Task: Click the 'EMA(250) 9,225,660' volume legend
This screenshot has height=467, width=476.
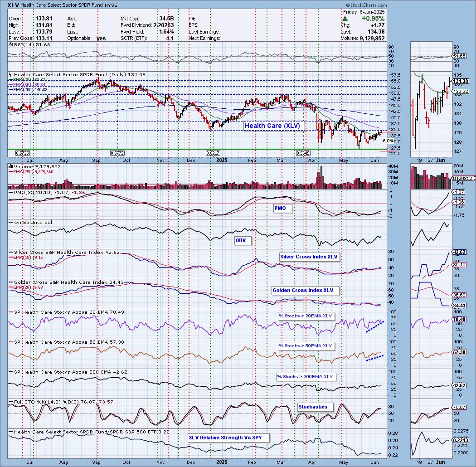Action: click(x=31, y=171)
